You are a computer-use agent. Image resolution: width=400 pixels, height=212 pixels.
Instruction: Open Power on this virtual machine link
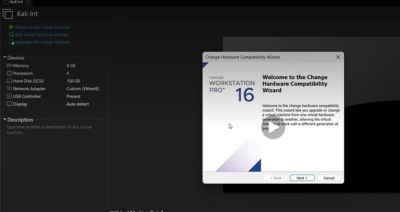(x=42, y=27)
